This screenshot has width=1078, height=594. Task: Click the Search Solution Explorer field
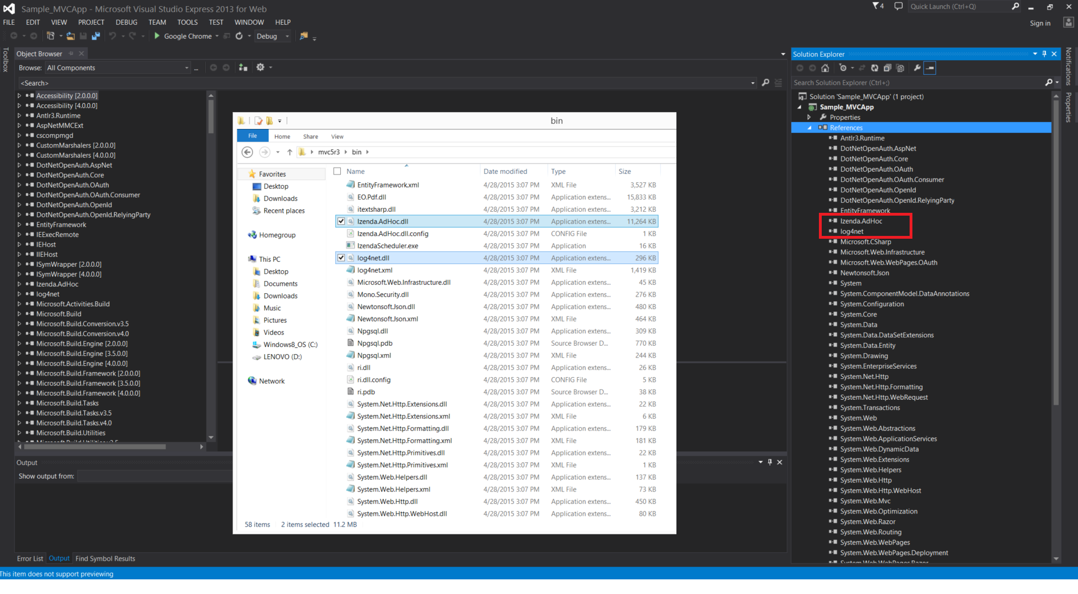(919, 82)
